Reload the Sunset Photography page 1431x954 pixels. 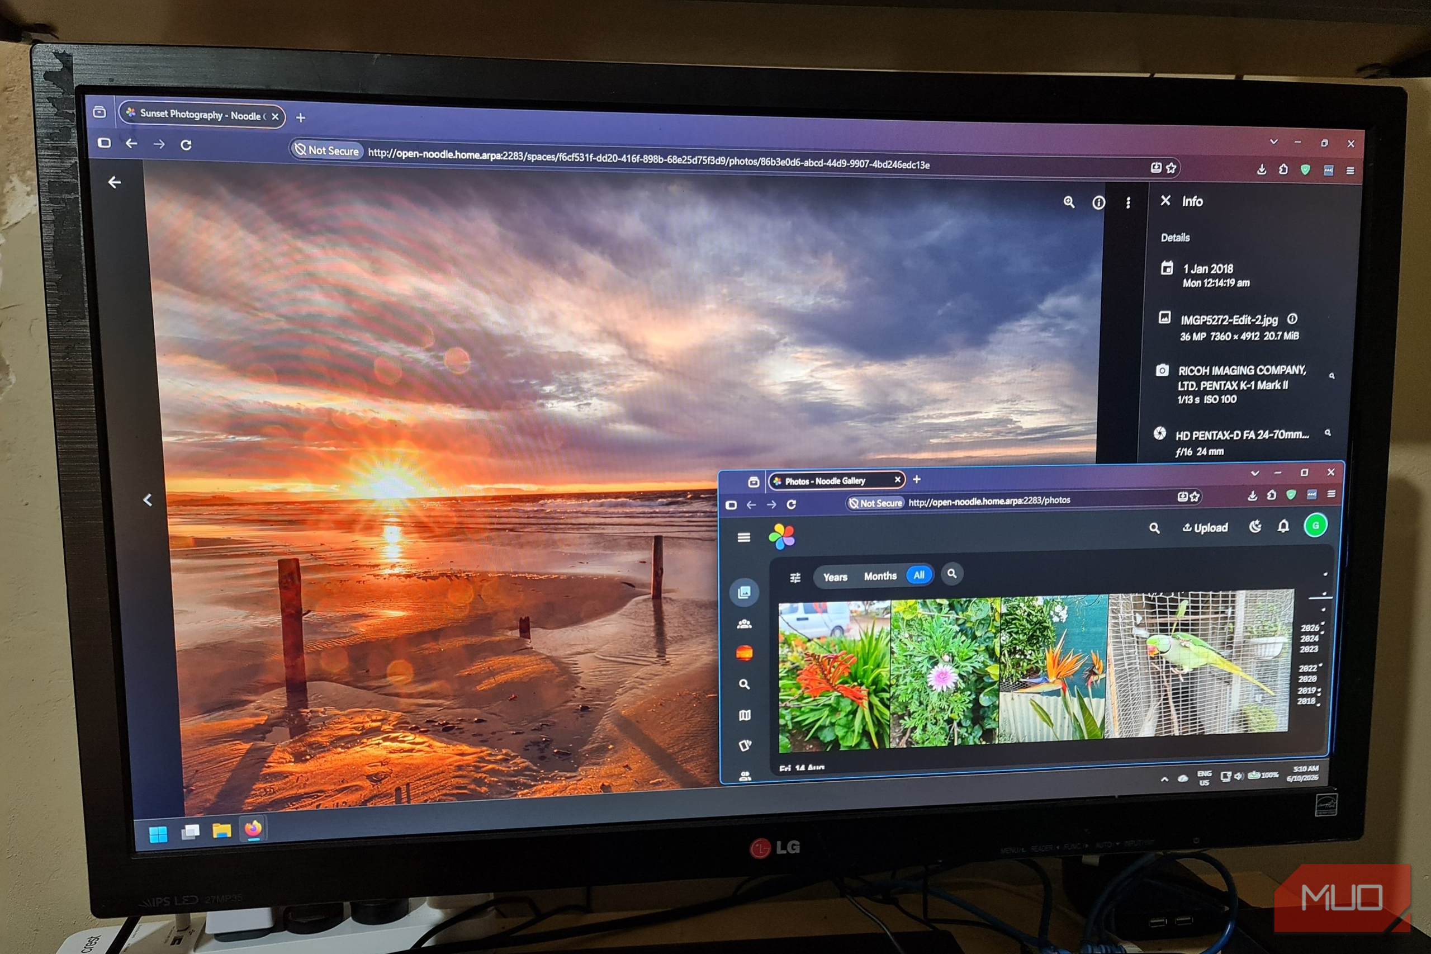pos(186,145)
